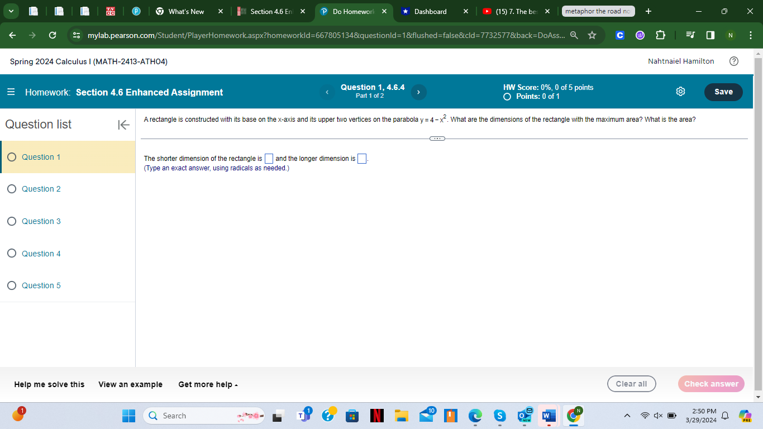Select Question 4 in the list
Image resolution: width=763 pixels, height=429 pixels.
coord(68,254)
